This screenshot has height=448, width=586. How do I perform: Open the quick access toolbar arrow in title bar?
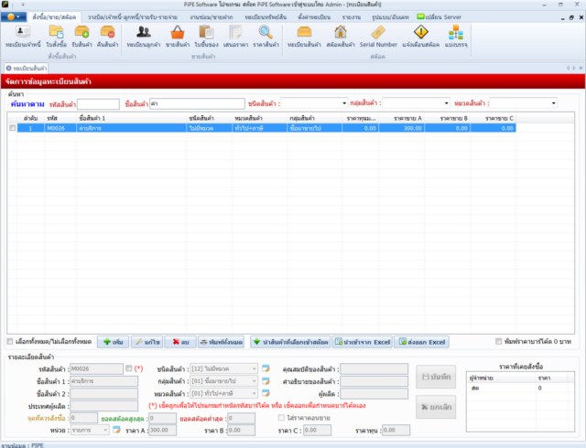point(23,5)
